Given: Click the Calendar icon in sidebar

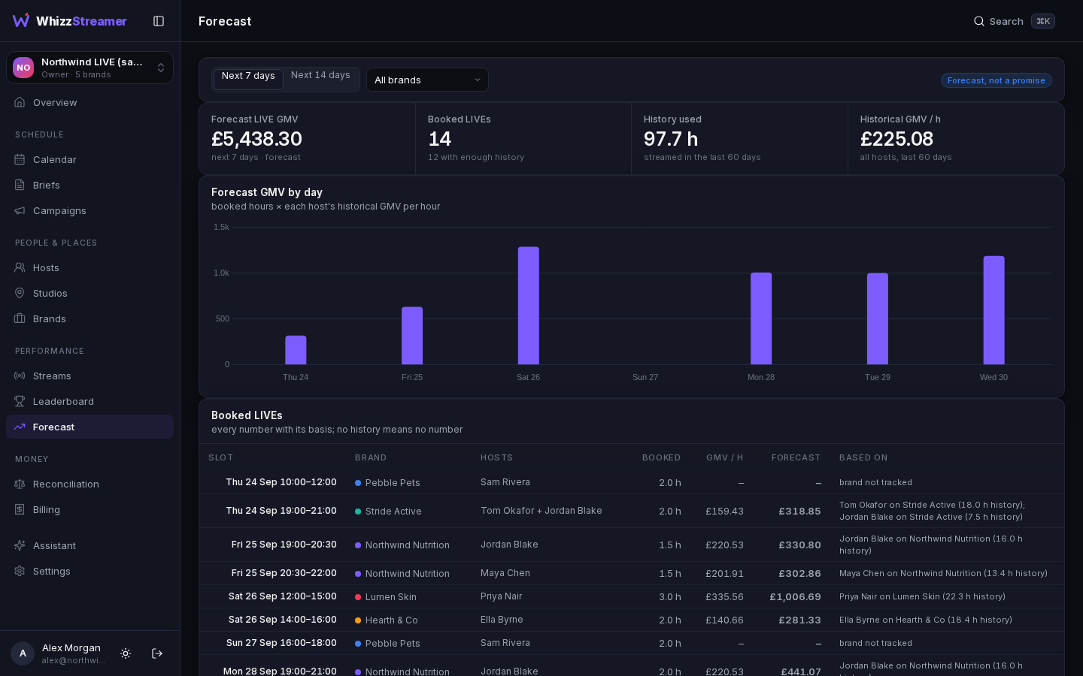Looking at the screenshot, I should click(x=20, y=159).
